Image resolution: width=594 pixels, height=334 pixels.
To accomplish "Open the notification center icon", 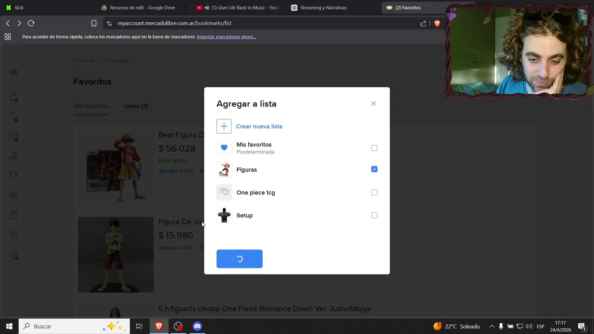I will coord(581,326).
